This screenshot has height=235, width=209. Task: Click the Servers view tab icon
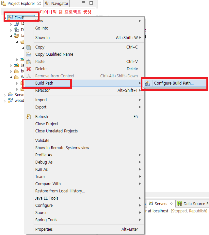tap(151, 204)
